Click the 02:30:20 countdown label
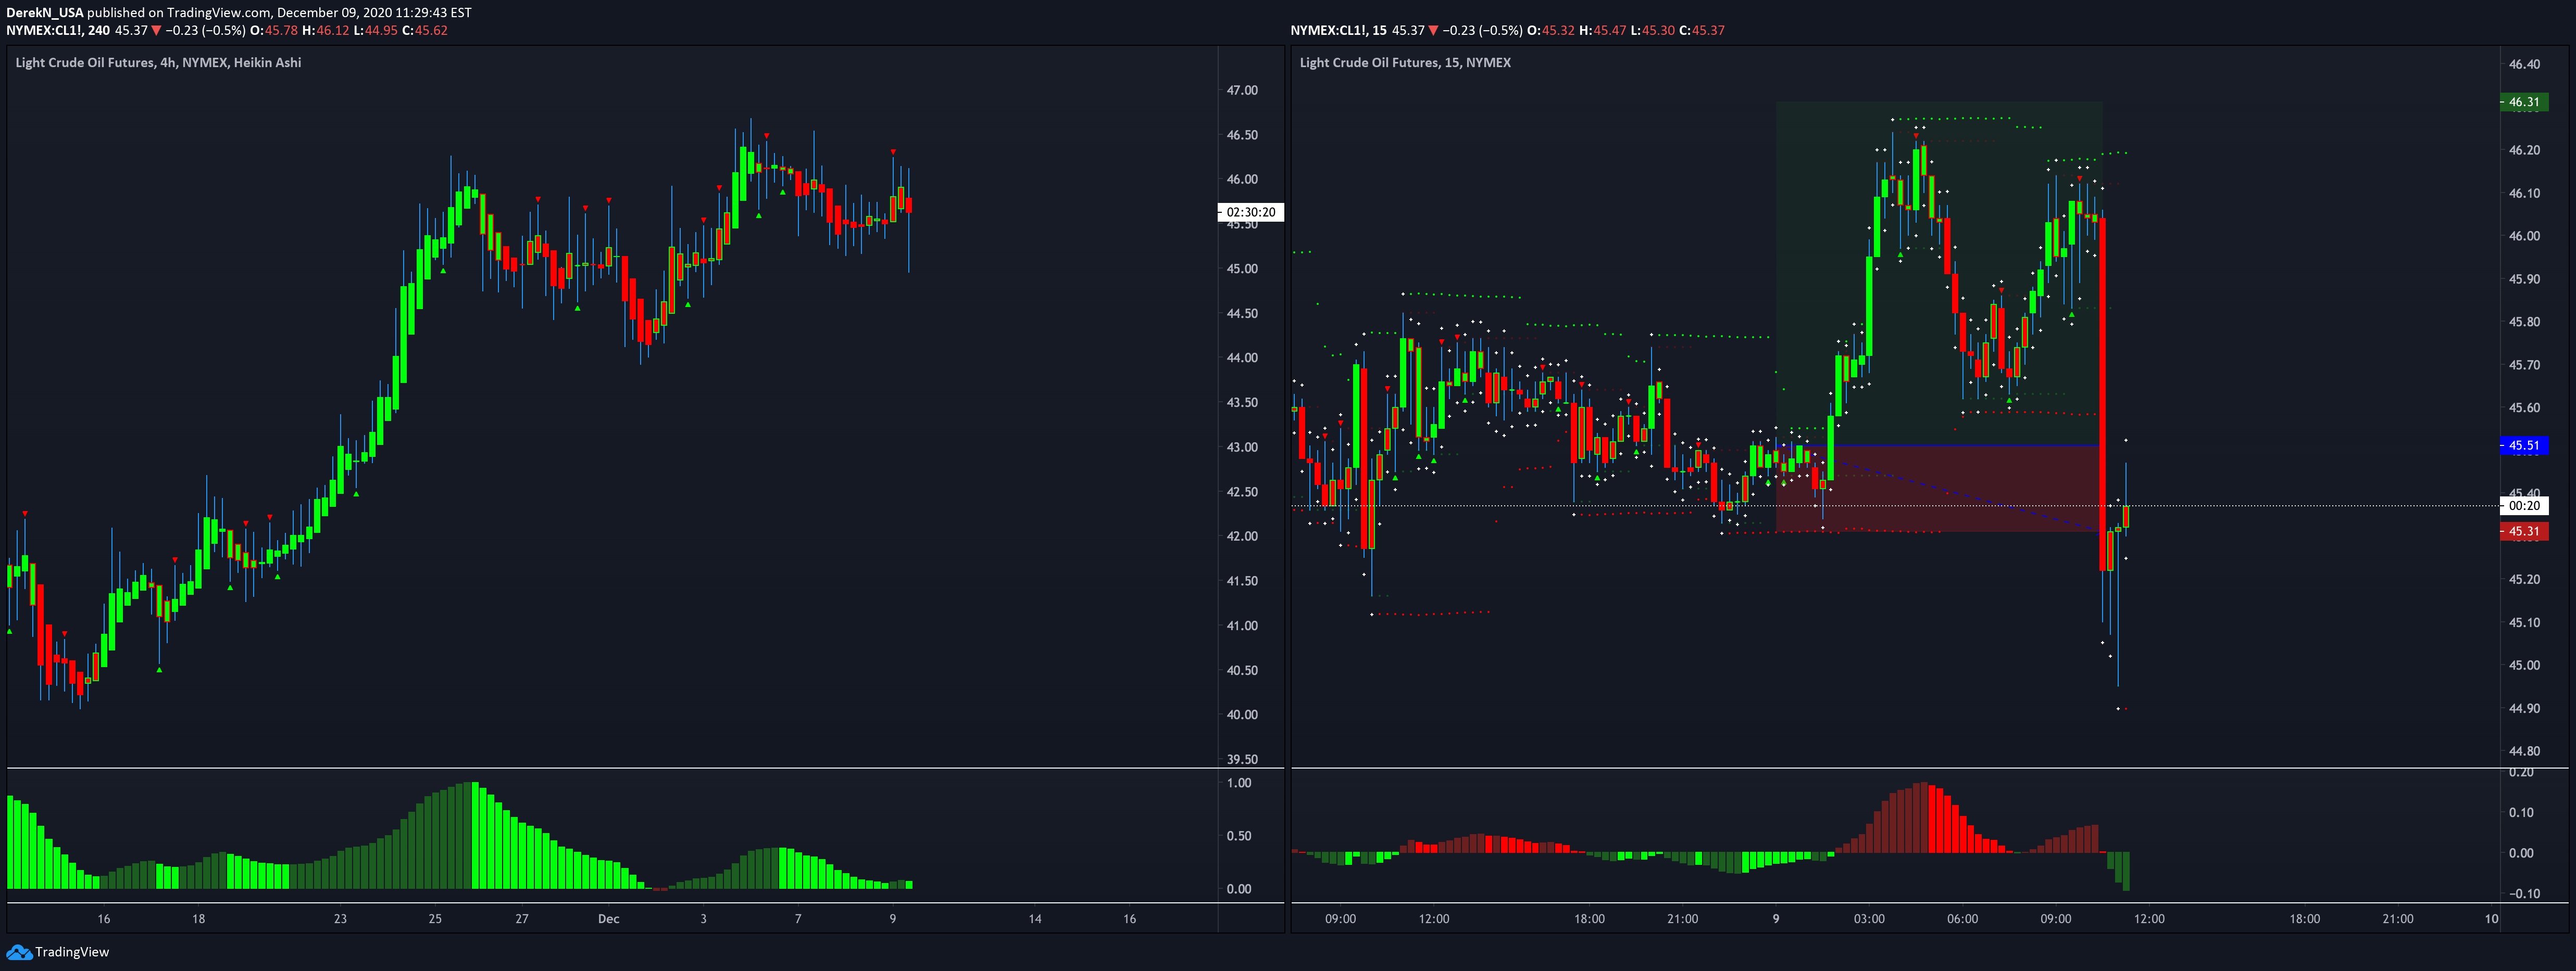 pyautogui.click(x=1250, y=212)
